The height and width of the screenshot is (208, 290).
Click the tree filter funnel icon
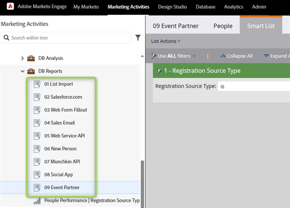pyautogui.click(x=138, y=38)
